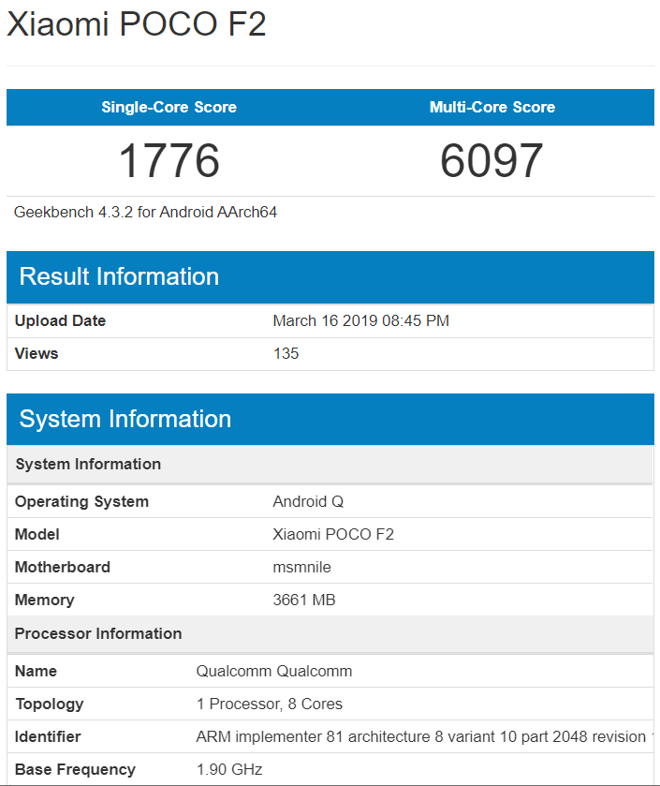
Task: Click the Upload Date label
Action: coord(60,320)
